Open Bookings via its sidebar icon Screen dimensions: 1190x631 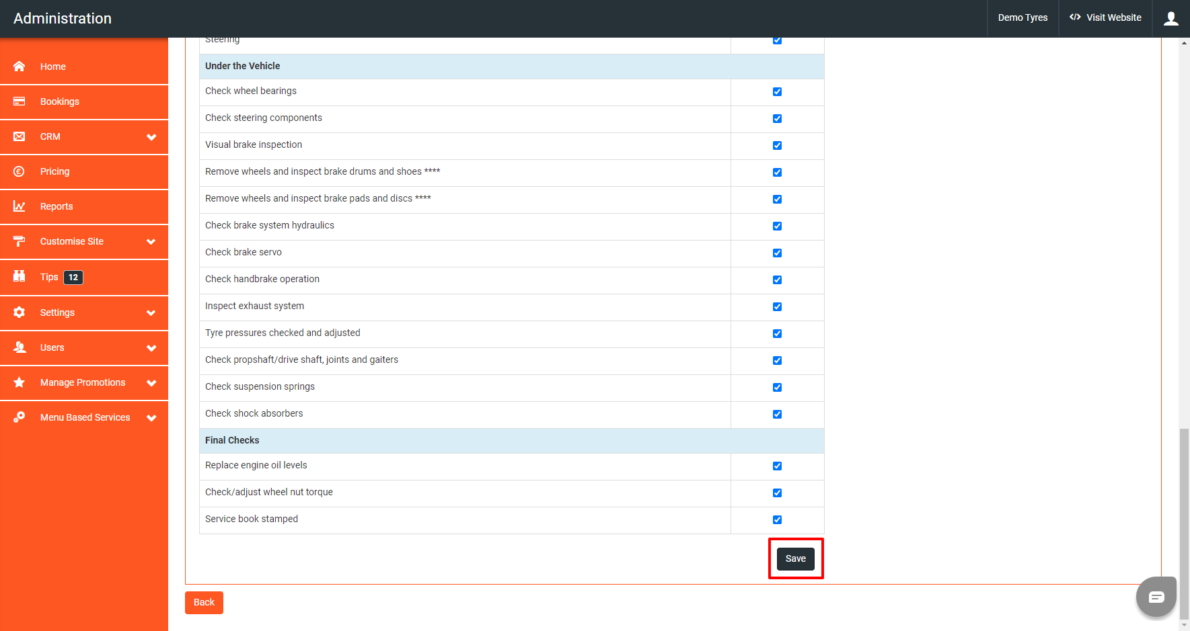pos(19,101)
